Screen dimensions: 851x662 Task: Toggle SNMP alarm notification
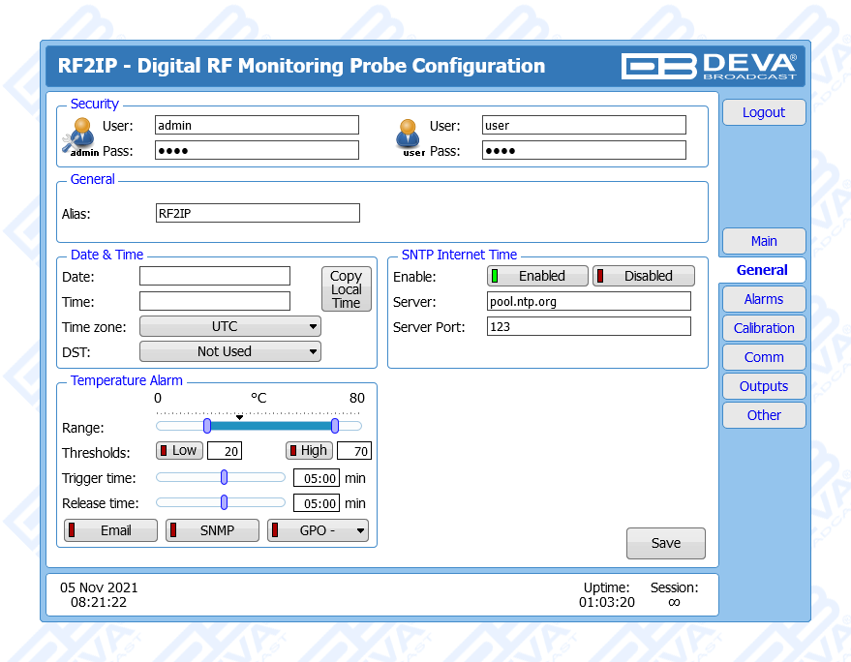point(212,530)
